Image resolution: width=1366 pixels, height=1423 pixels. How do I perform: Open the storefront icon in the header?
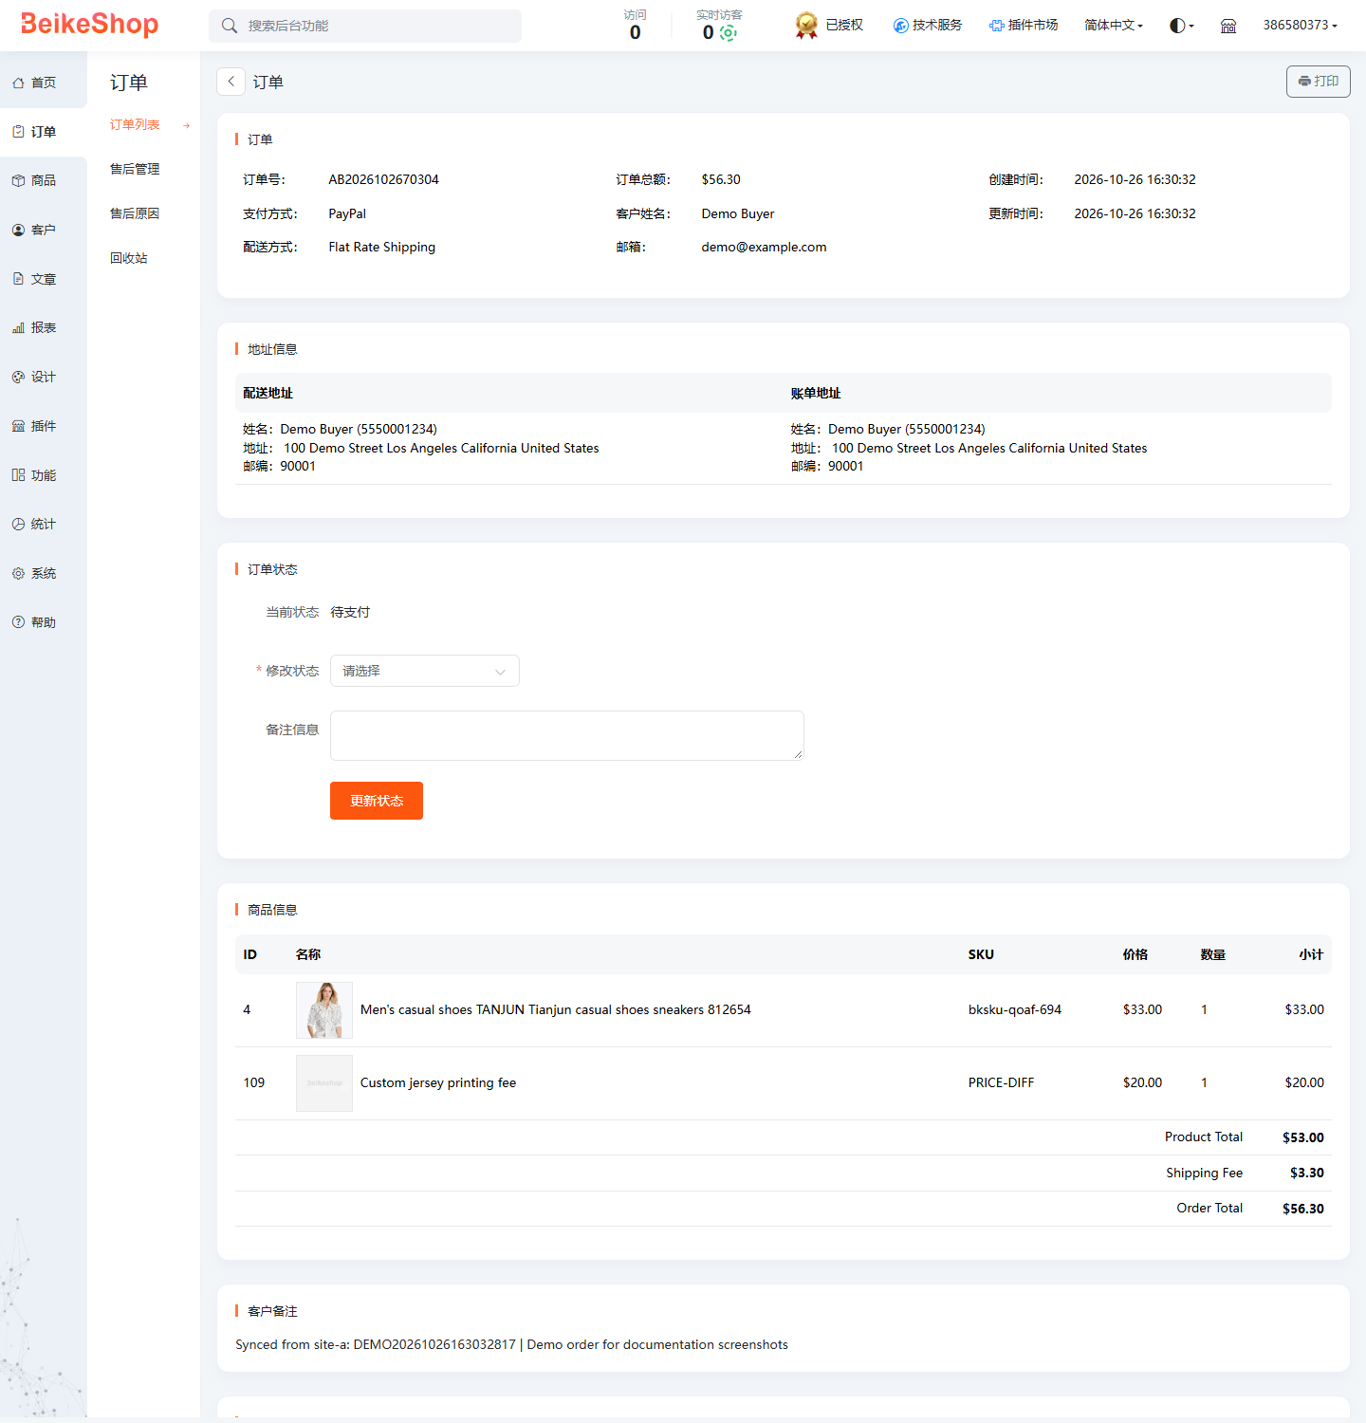1228,26
